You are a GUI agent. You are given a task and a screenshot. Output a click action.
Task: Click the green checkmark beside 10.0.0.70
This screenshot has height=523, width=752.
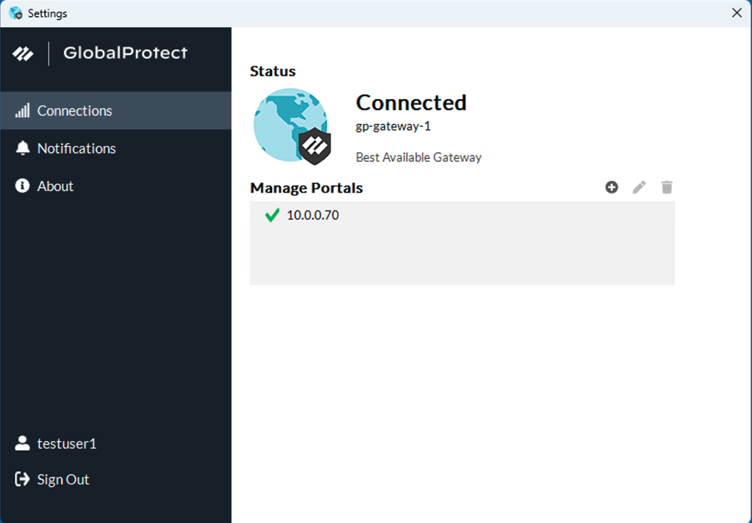[x=272, y=215]
